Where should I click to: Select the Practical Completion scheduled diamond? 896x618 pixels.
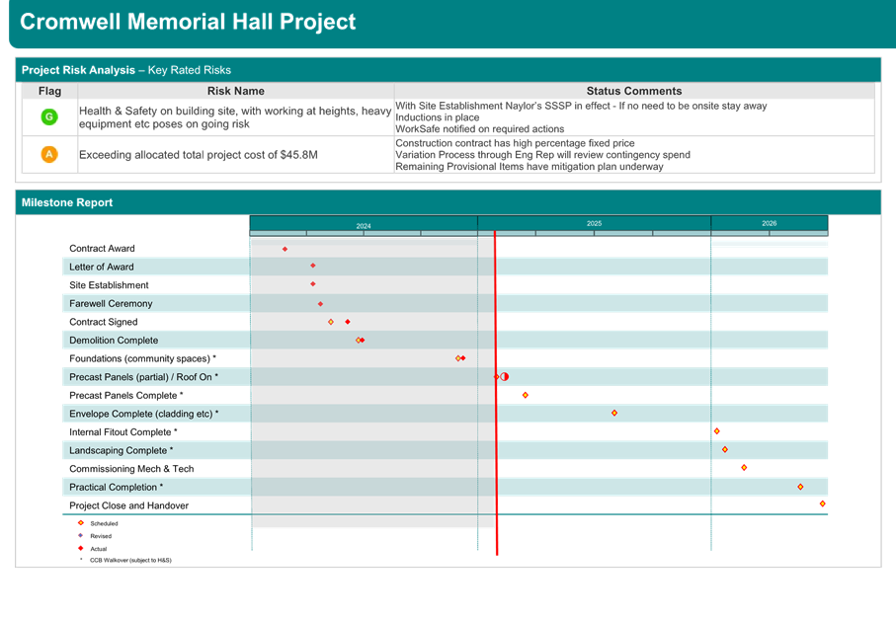tap(800, 487)
